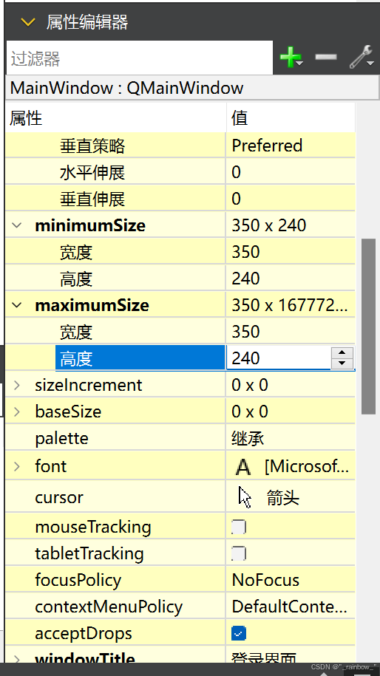
Task: Click the 属性编辑器 panel title
Action: tap(87, 22)
